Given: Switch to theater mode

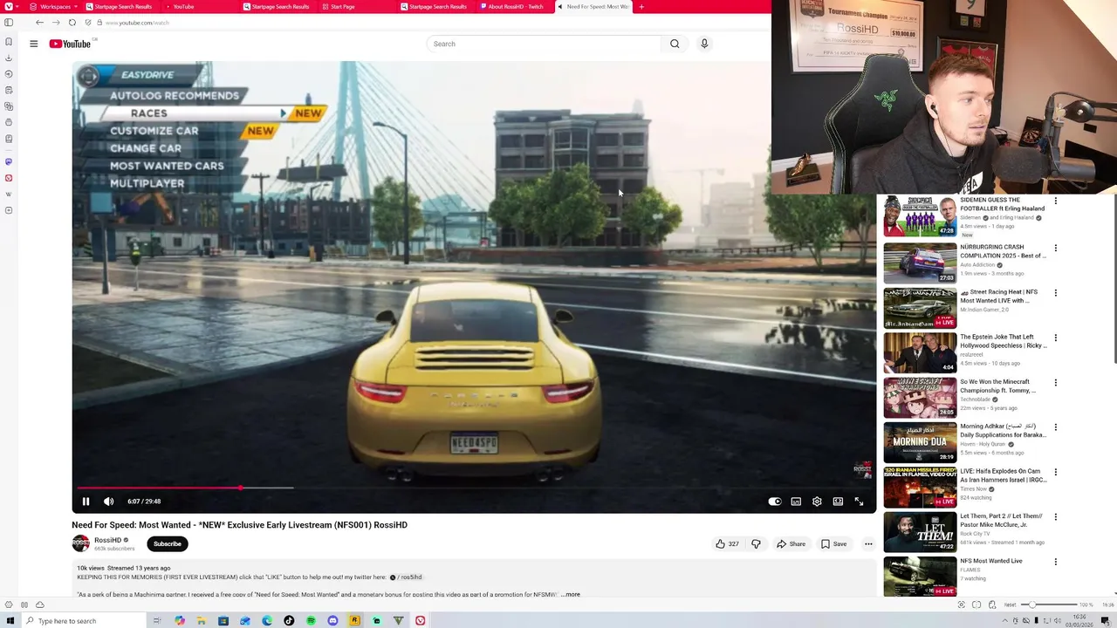Looking at the screenshot, I should coord(838,502).
